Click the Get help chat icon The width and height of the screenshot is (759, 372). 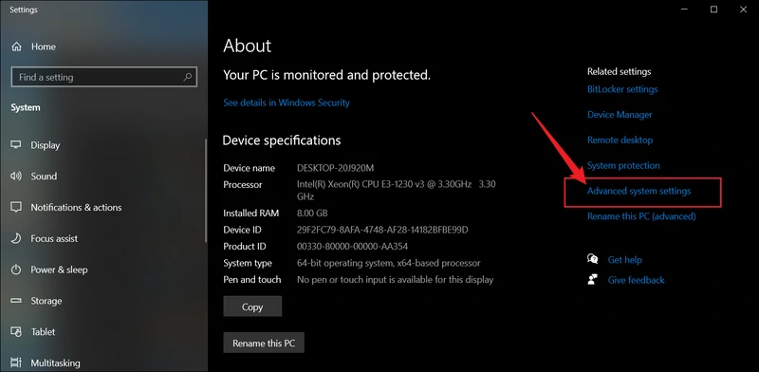point(592,259)
